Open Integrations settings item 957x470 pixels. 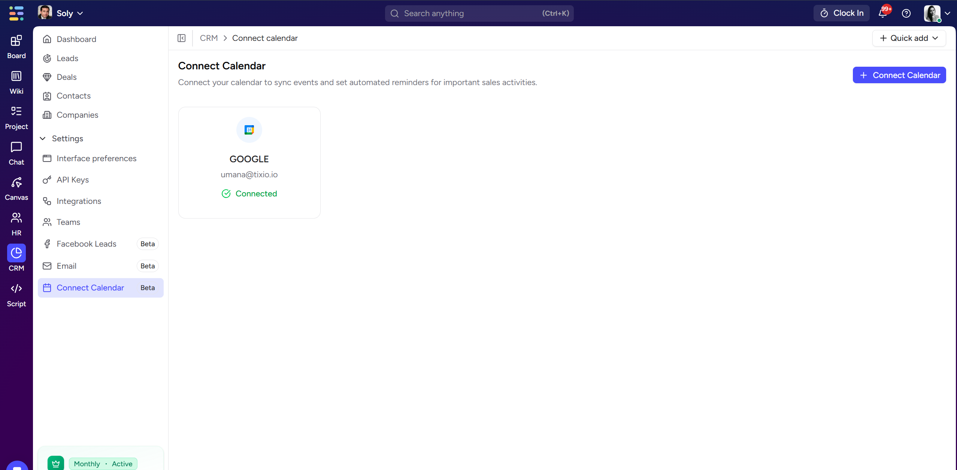pos(79,201)
